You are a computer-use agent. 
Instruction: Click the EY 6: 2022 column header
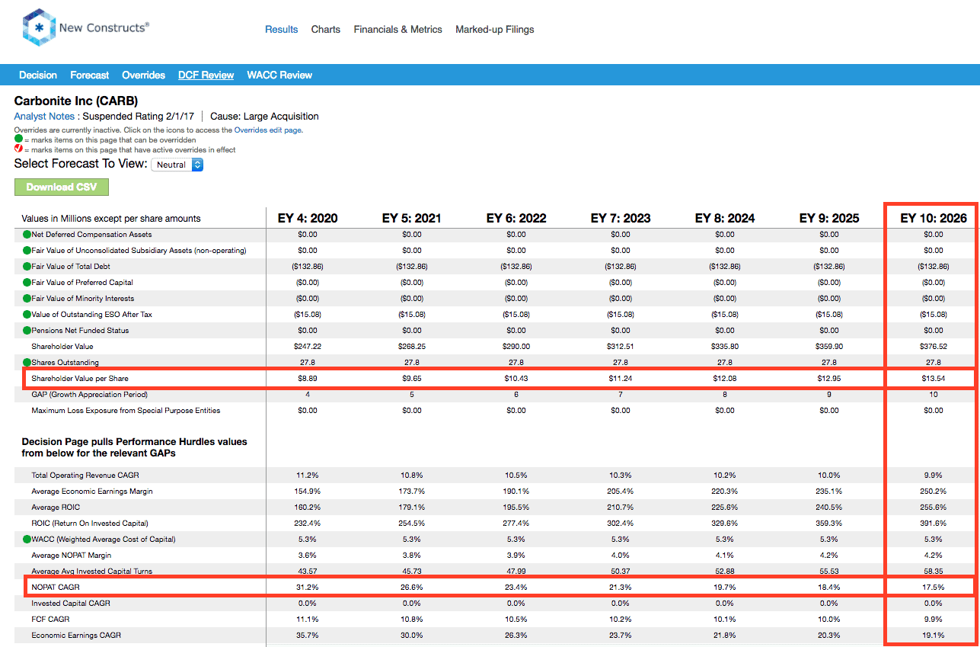(x=516, y=218)
